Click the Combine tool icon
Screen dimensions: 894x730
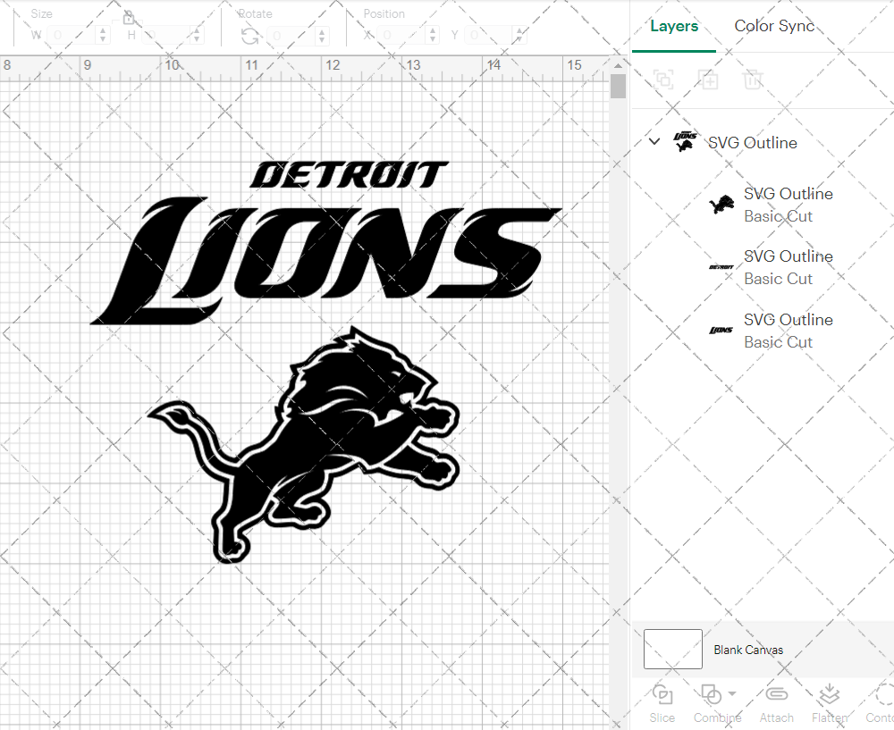711,695
